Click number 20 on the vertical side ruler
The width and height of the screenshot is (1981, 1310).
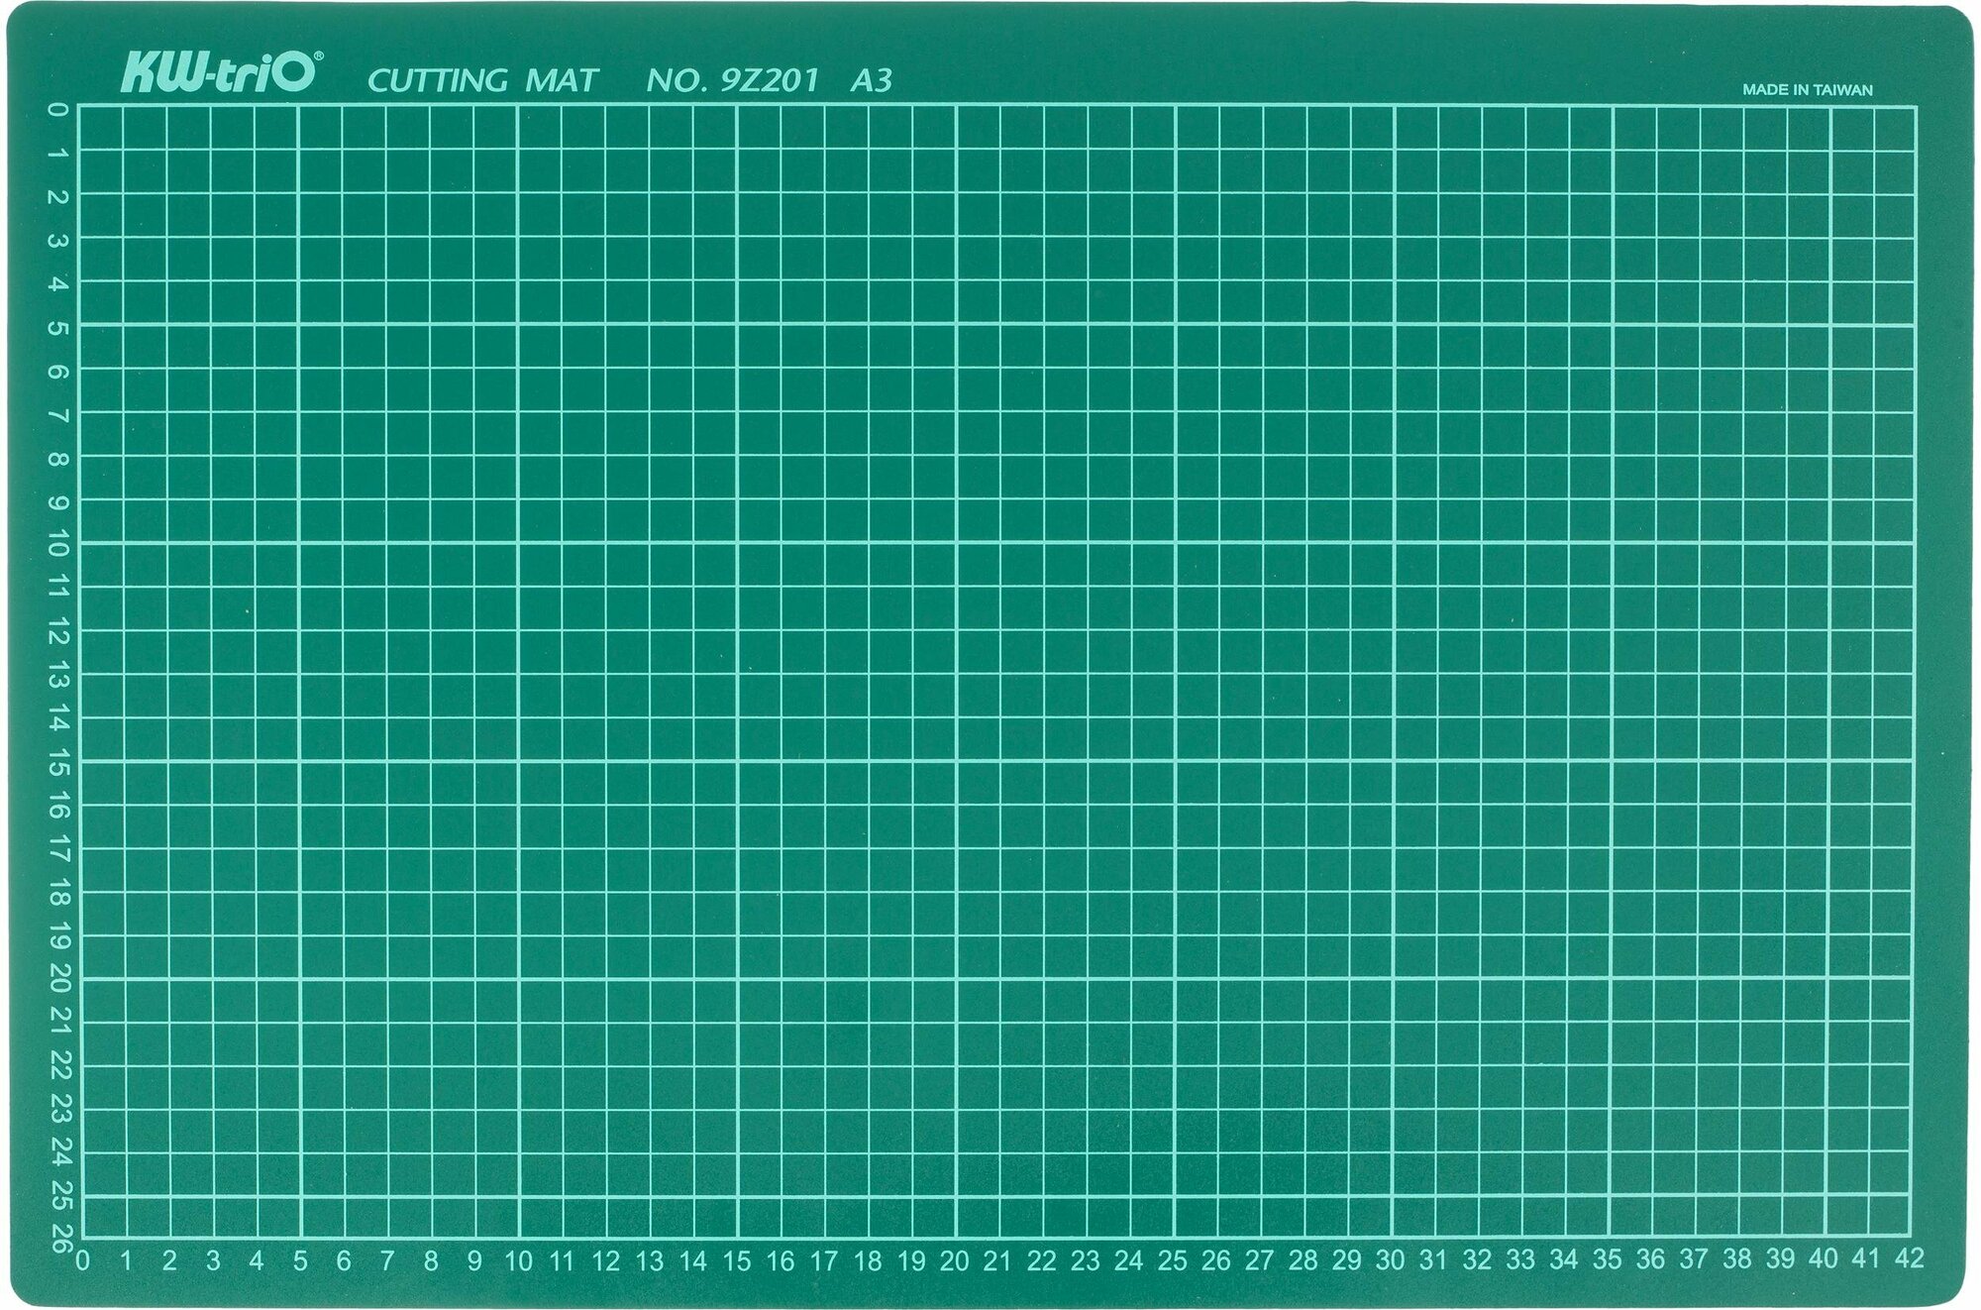pos(58,978)
